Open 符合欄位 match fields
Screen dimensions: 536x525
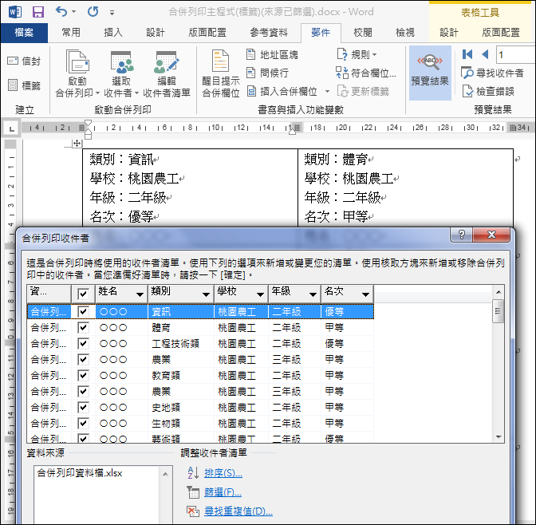click(x=366, y=73)
